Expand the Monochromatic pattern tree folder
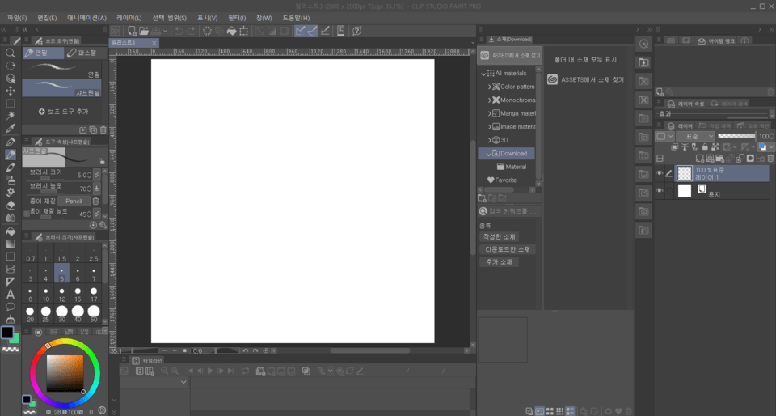Image resolution: width=776 pixels, height=416 pixels. point(490,100)
